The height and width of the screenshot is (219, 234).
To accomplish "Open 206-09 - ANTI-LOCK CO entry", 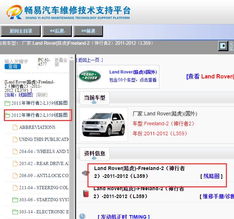I will click(44, 175).
